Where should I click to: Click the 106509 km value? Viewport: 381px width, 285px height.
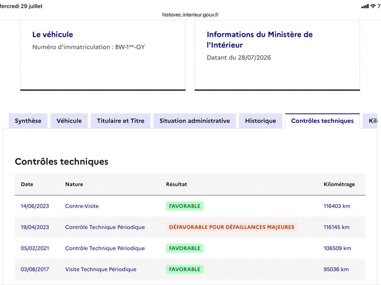tap(337, 248)
